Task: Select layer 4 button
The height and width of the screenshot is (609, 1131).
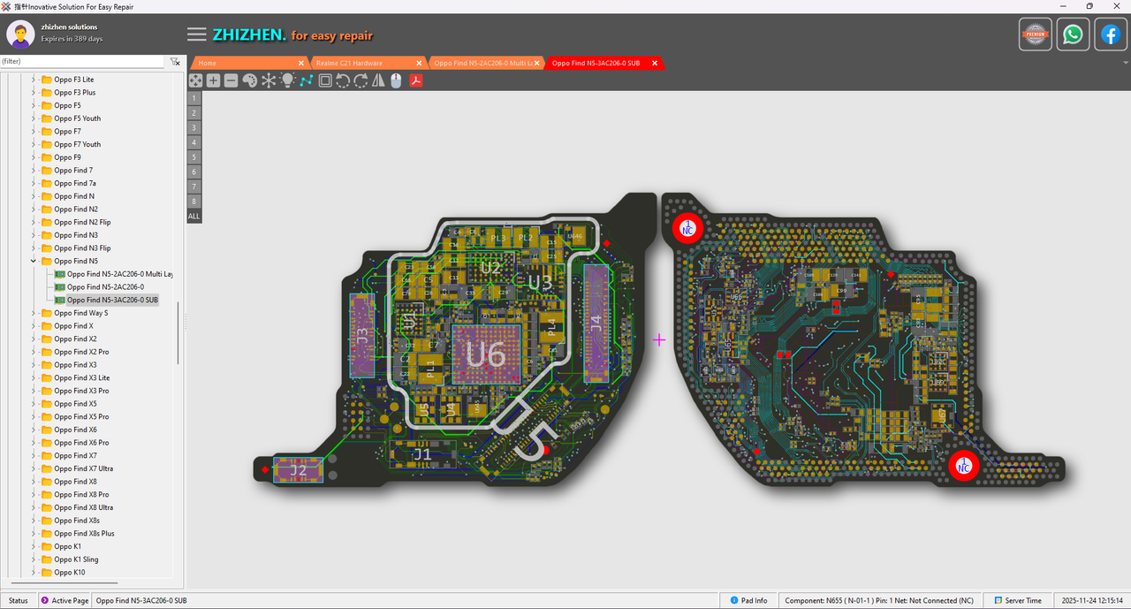Action: pos(194,142)
